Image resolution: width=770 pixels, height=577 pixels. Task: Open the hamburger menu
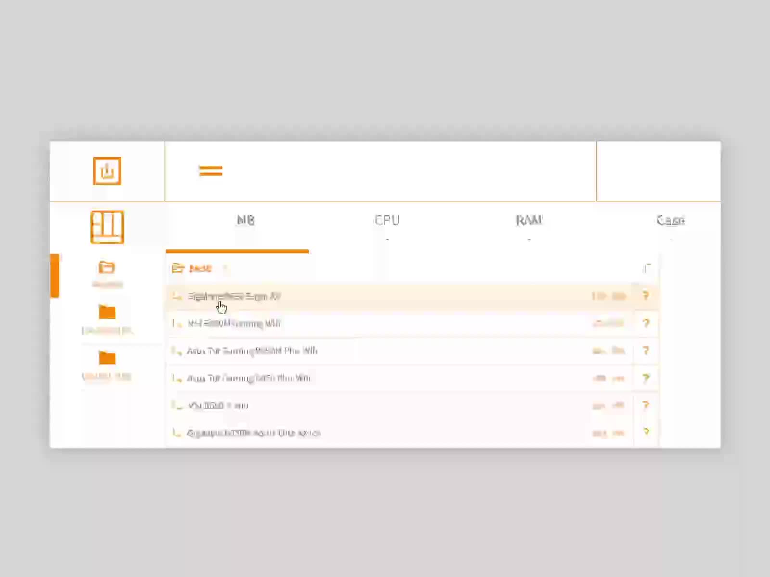click(x=210, y=171)
